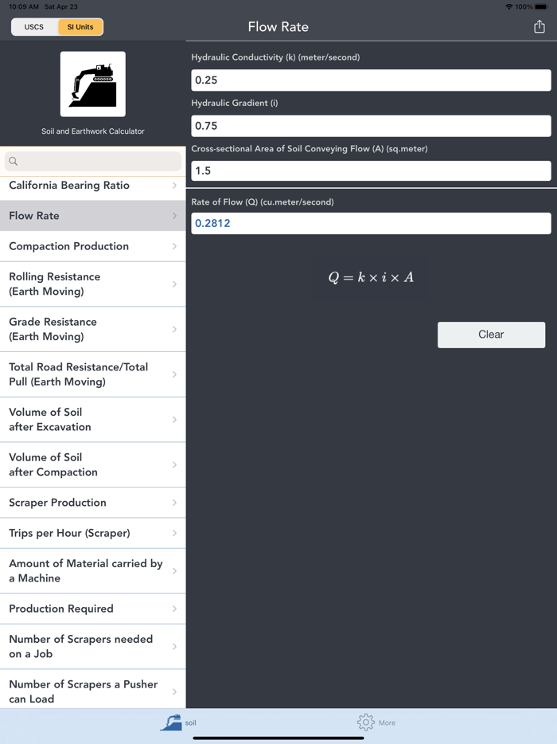Open the soil tab icon
The height and width of the screenshot is (744, 557).
[171, 722]
